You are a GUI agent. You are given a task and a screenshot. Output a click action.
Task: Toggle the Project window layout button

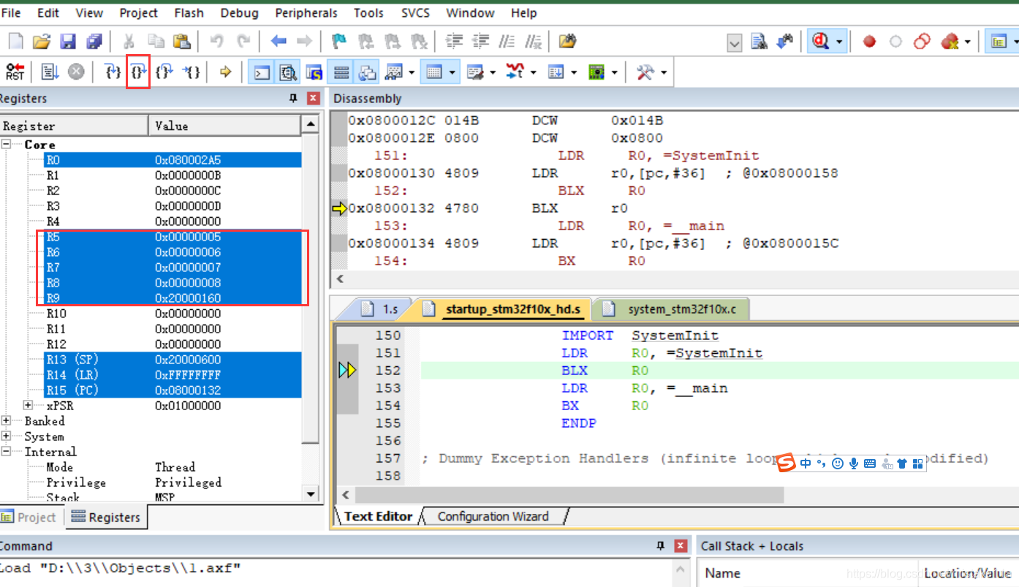tap(999, 42)
